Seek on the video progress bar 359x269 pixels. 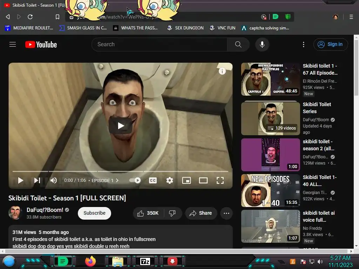[x=121, y=171]
